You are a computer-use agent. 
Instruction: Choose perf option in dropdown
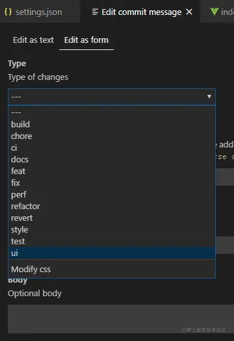(x=112, y=195)
